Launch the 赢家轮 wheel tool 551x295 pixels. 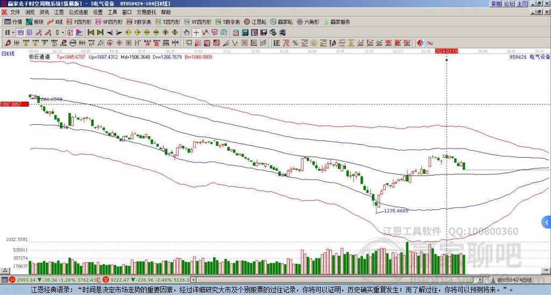281,22
